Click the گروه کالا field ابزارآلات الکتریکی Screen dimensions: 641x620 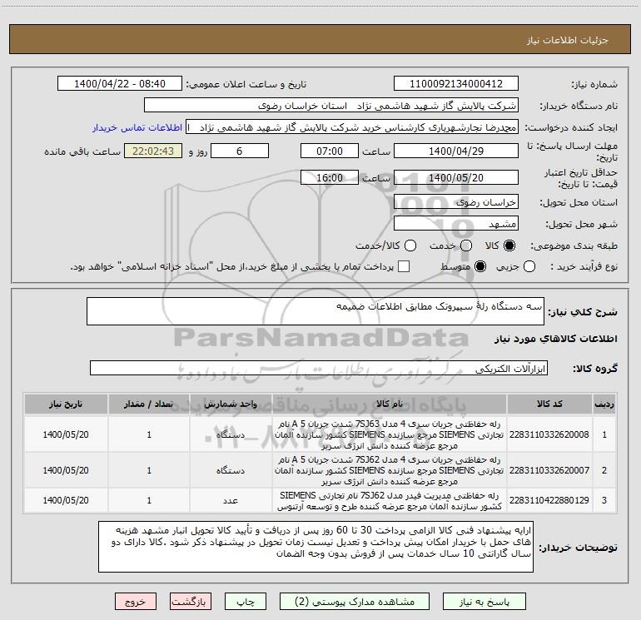(319, 368)
